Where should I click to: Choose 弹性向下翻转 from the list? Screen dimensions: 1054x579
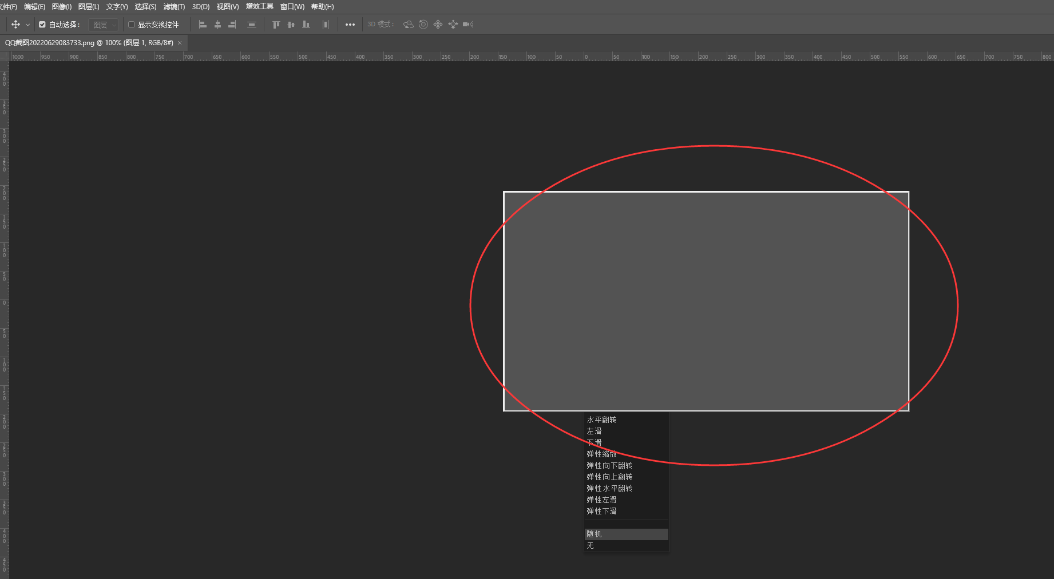click(x=626, y=465)
